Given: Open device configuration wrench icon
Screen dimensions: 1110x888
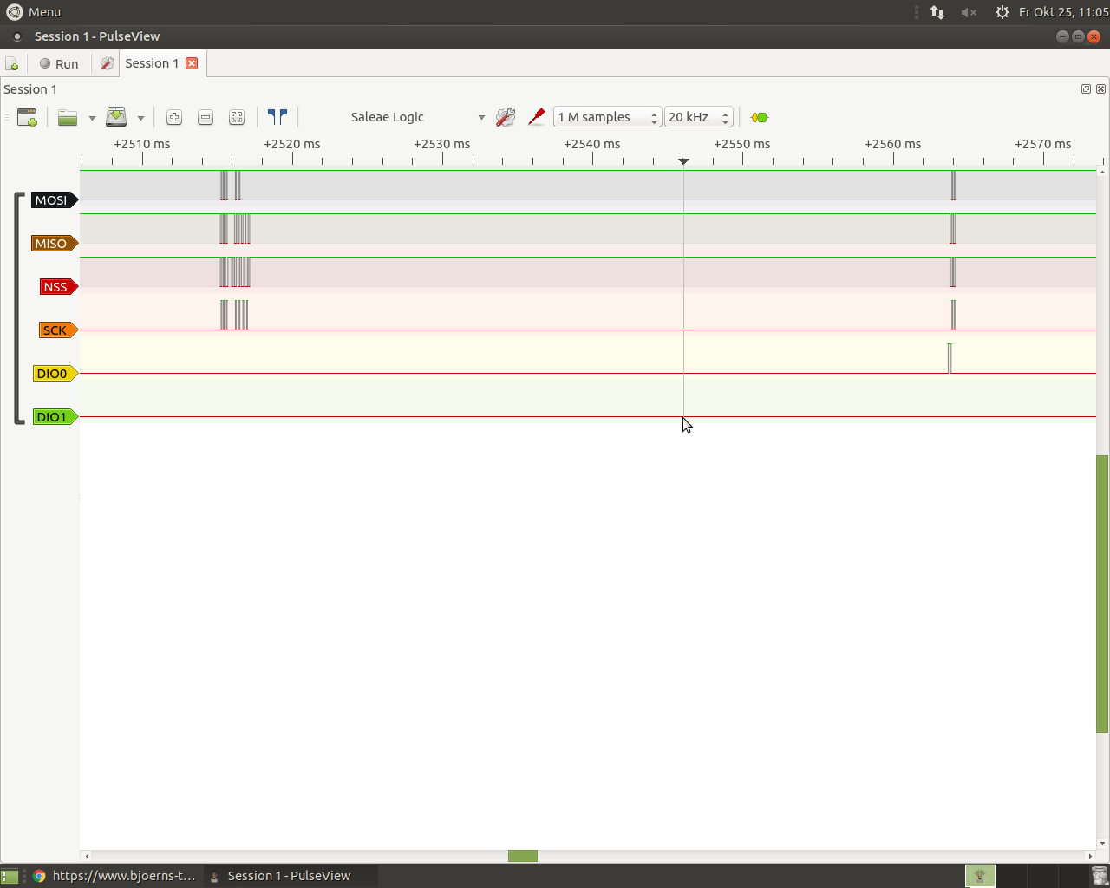Looking at the screenshot, I should (506, 117).
